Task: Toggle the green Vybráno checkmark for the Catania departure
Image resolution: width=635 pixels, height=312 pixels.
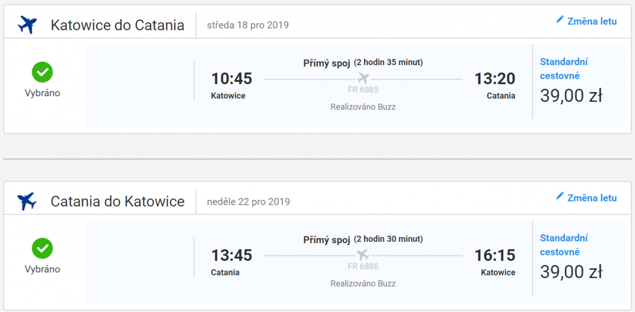Action: (x=42, y=248)
